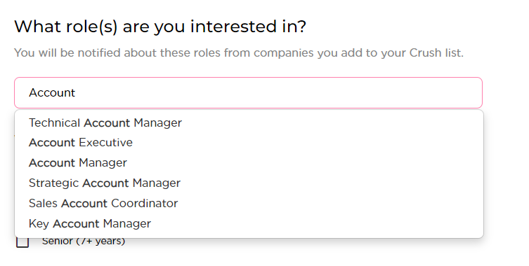Select the Strategic Account Manager option
Viewport: 529px width, 266px height.
pyautogui.click(x=249, y=183)
